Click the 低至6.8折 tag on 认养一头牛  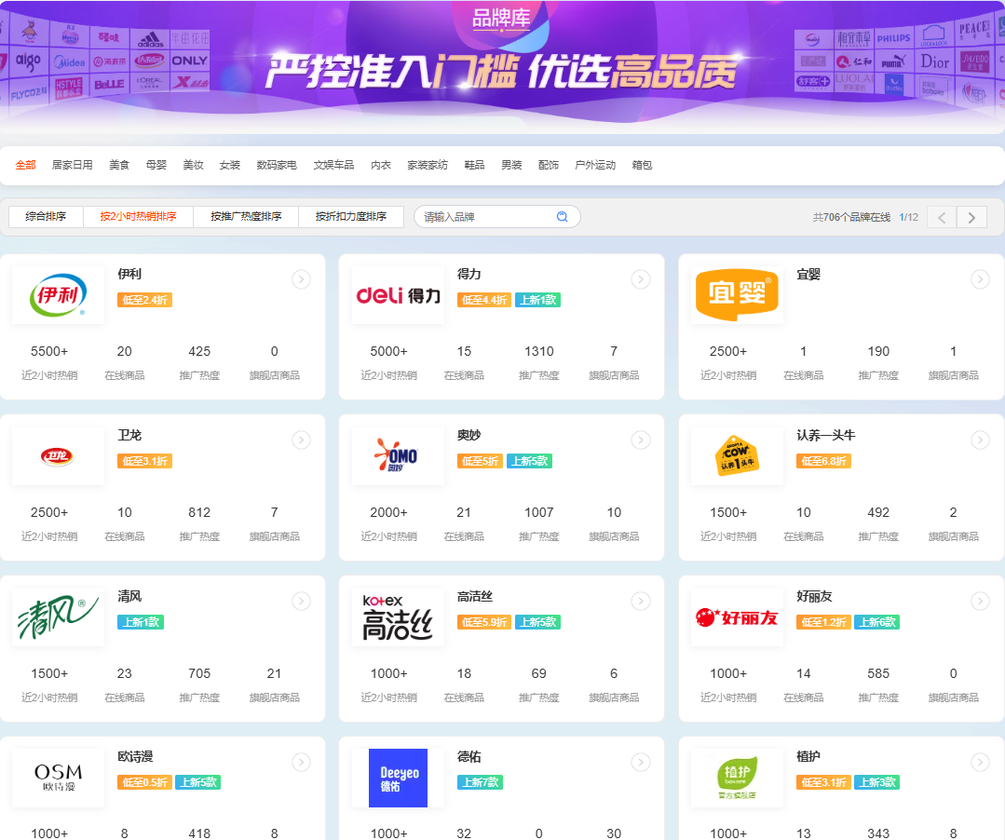point(823,461)
